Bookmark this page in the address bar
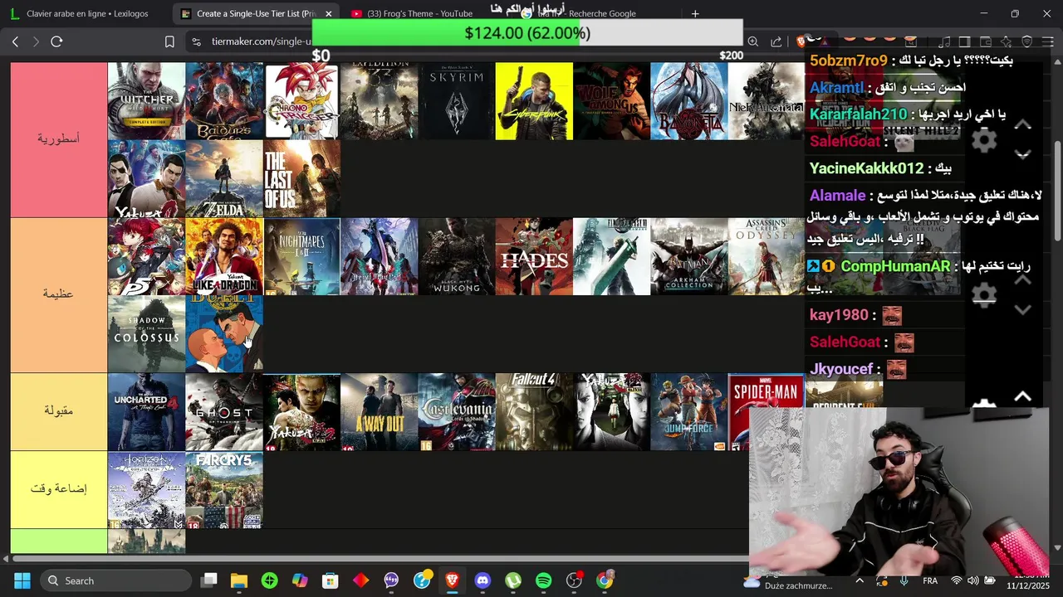Viewport: 1063px width, 597px height. (x=169, y=41)
